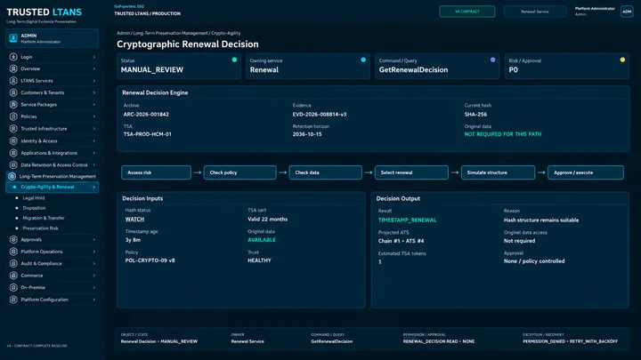
Task: Click the Select renewal step button
Action: click(x=411, y=172)
